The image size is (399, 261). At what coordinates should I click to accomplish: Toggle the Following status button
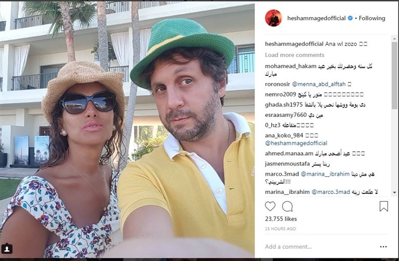pyautogui.click(x=372, y=18)
